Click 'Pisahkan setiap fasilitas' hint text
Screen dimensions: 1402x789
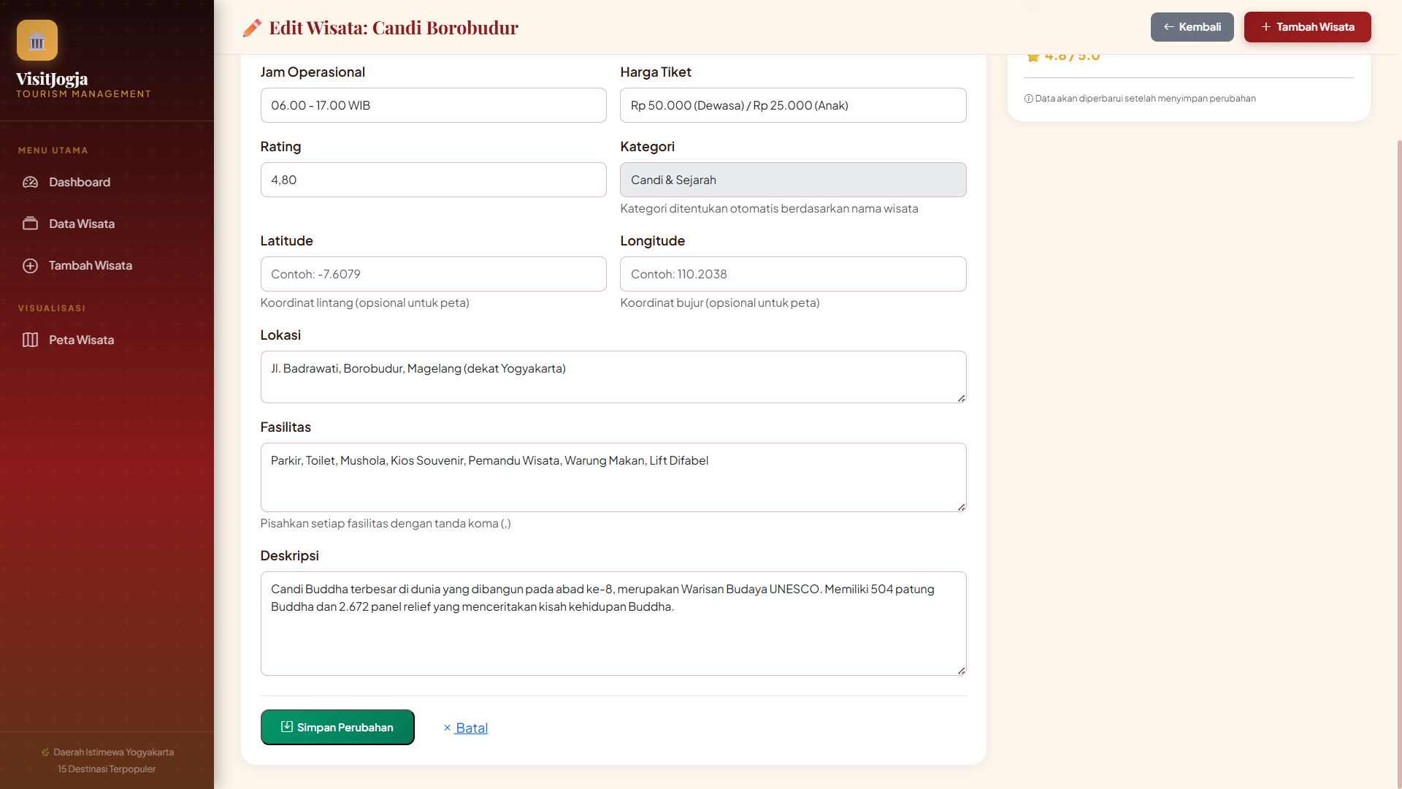[x=386, y=524]
